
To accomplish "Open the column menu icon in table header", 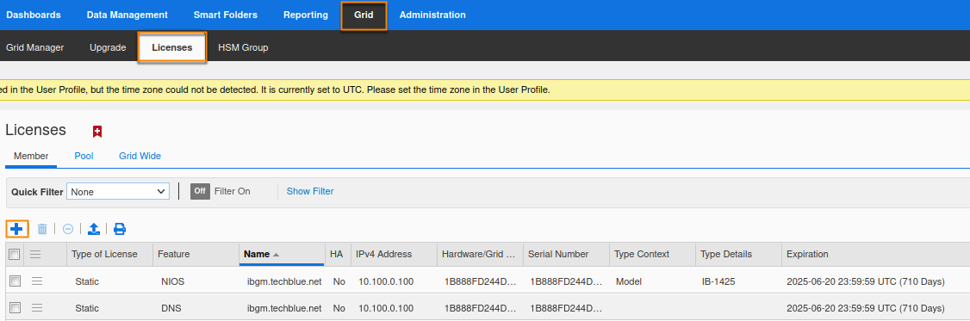I will click(x=35, y=254).
